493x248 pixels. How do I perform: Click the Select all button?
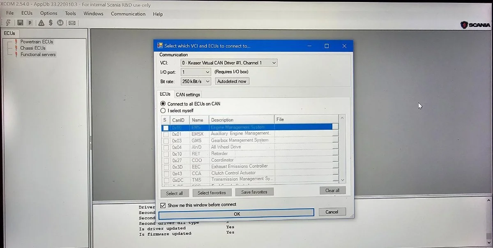(x=174, y=193)
